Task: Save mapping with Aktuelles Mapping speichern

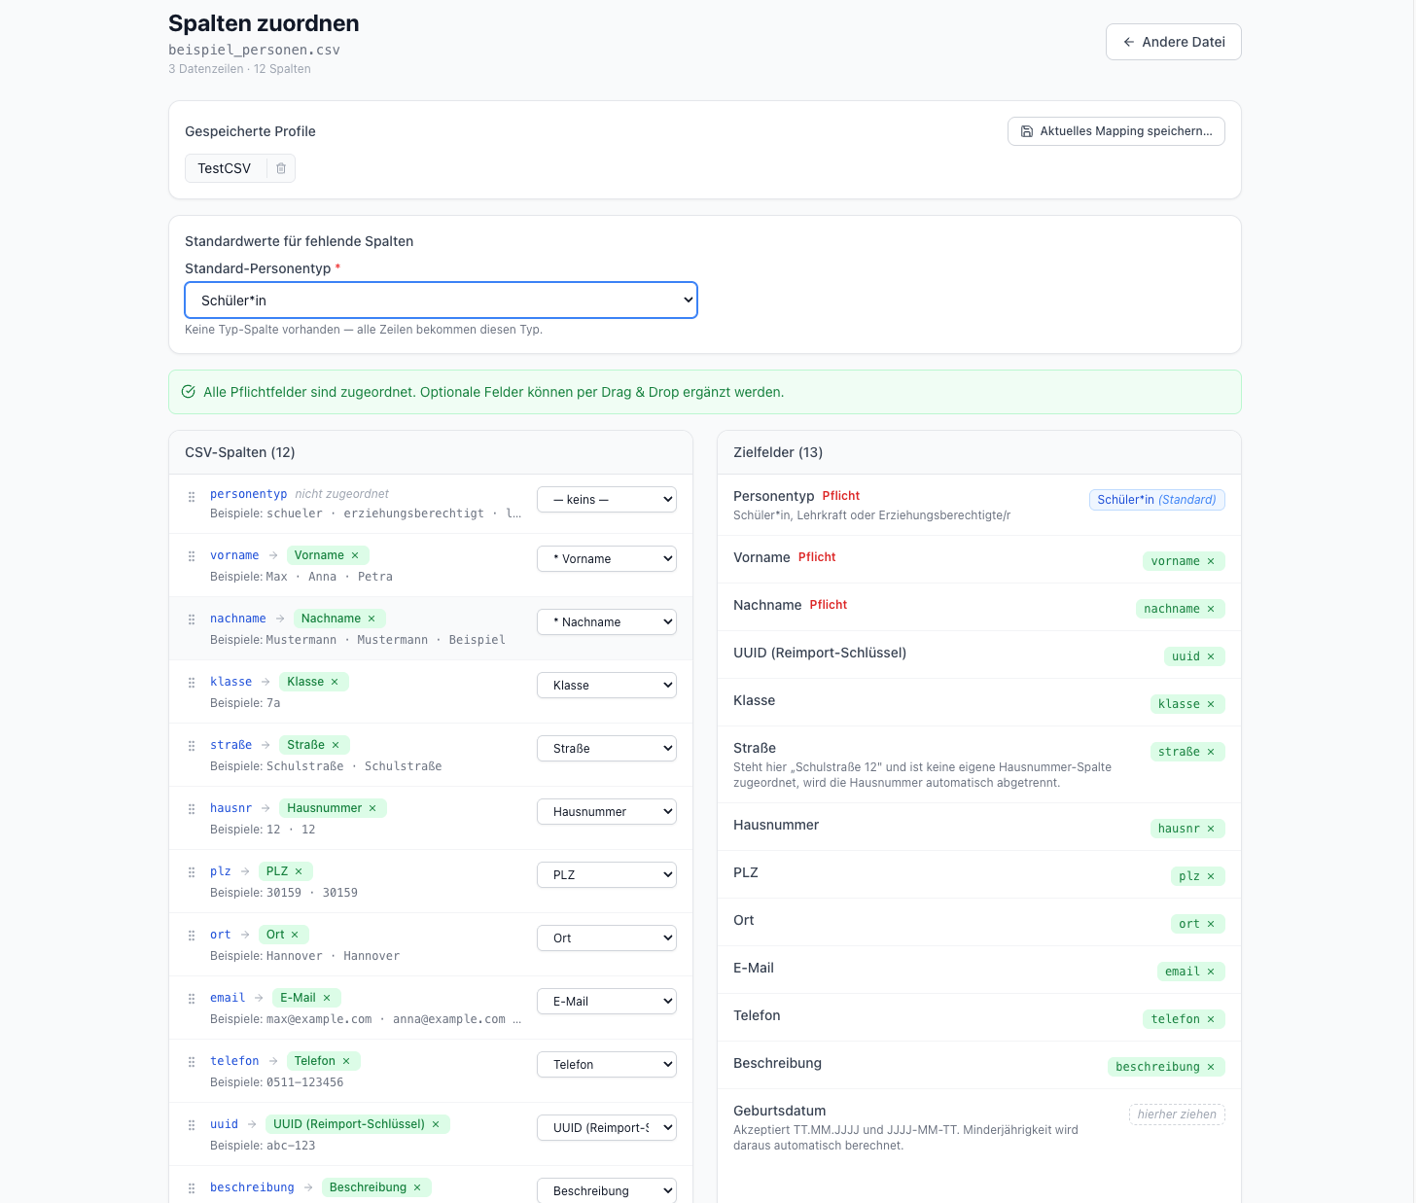Action: pyautogui.click(x=1115, y=131)
